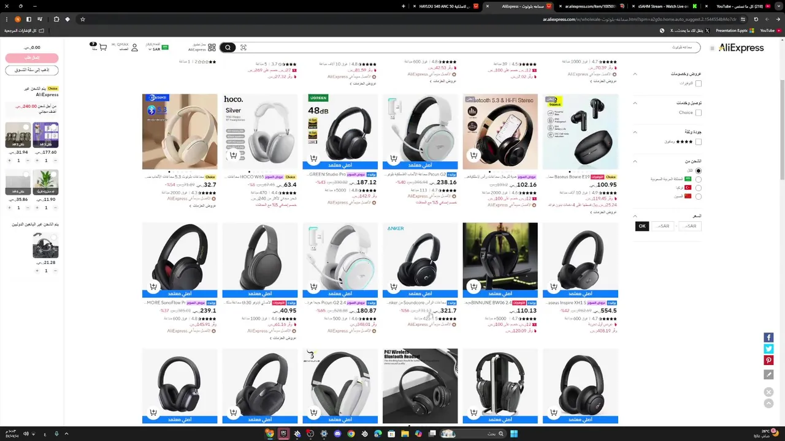This screenshot has height=441, width=785.
Task: Tick the four-star rating checkbox
Action: coord(699,142)
